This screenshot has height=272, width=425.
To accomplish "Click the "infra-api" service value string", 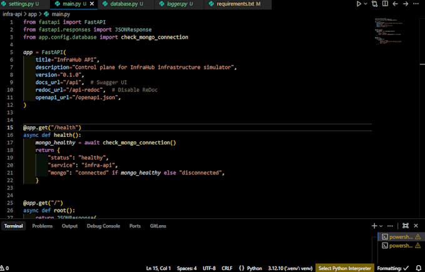I will 98,165.
